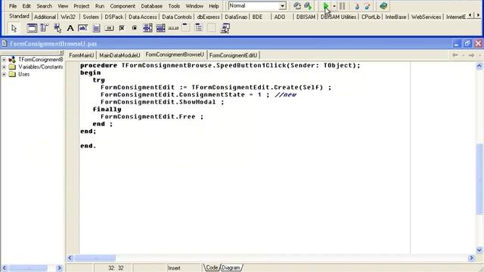The width and height of the screenshot is (484, 272).
Task: Open the View menu
Action: tap(63, 6)
